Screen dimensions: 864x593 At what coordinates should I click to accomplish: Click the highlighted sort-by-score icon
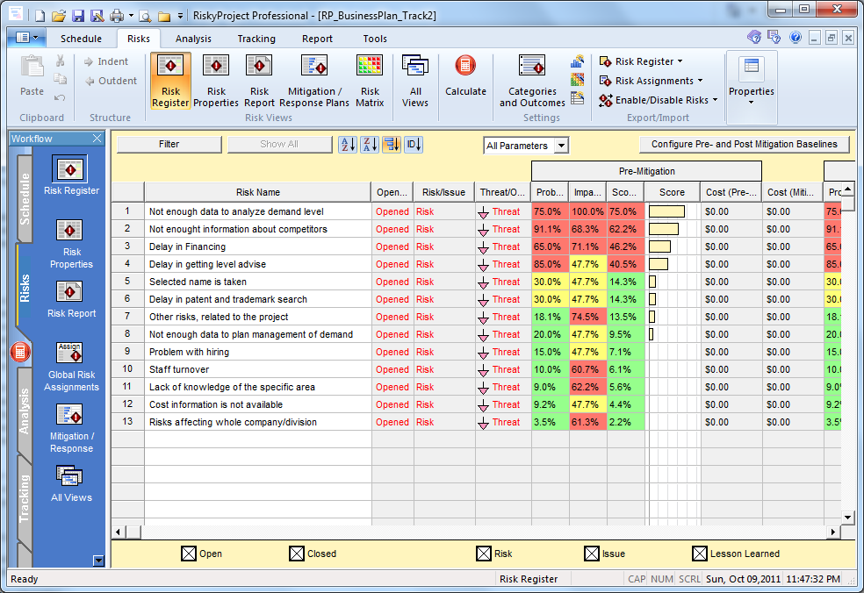392,144
